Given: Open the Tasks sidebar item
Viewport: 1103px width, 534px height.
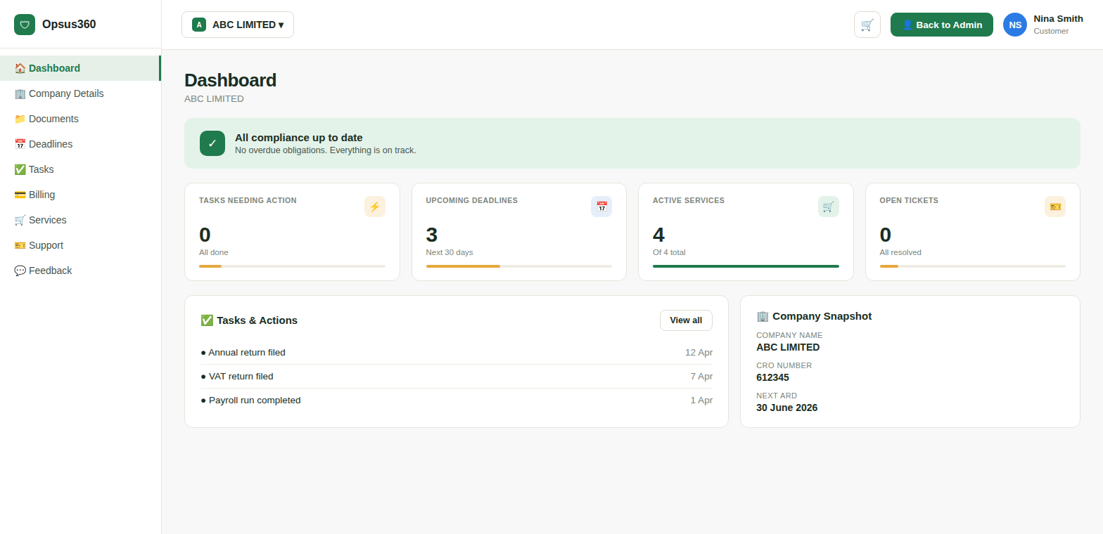Looking at the screenshot, I should pos(80,169).
